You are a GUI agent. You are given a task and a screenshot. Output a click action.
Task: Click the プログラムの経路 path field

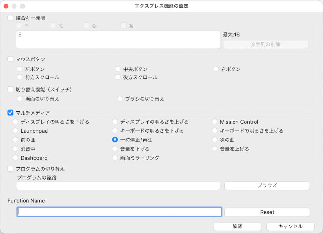click(x=118, y=186)
